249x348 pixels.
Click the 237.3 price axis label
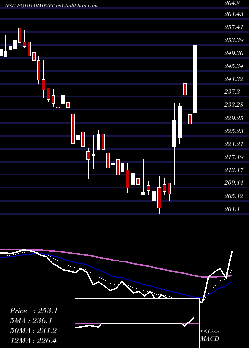click(233, 92)
